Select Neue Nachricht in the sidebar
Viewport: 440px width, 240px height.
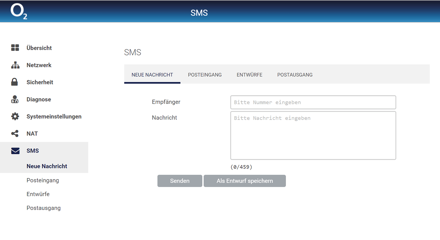tap(47, 166)
